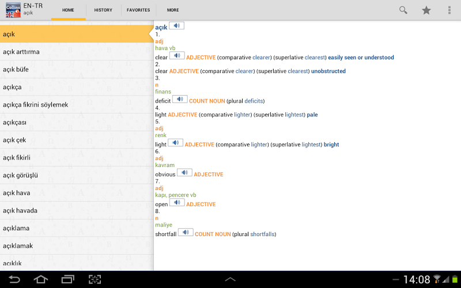
Task: Tap the Collins dictionary app logo
Action: coord(13,10)
